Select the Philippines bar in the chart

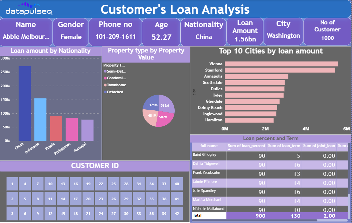tap(72, 129)
